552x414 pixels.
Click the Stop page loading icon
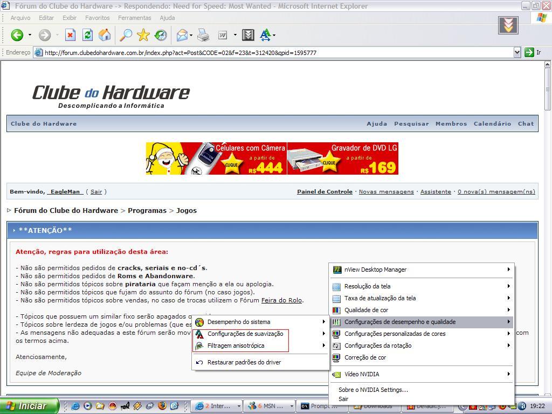tap(71, 35)
